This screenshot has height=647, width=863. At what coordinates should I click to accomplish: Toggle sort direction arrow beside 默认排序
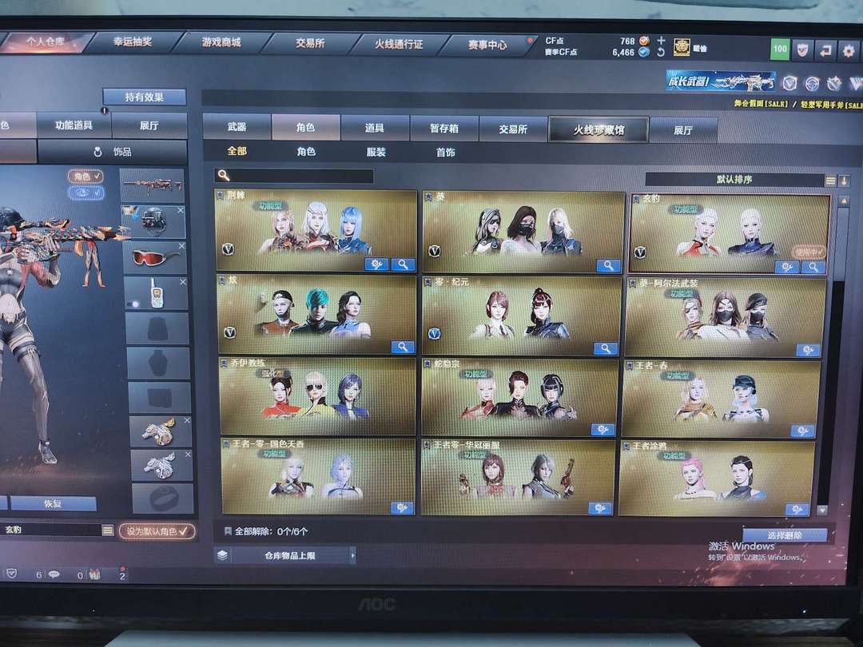[844, 181]
